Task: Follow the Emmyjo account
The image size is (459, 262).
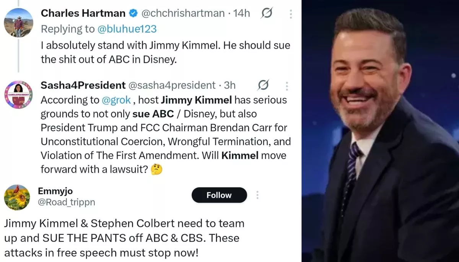Action: tap(219, 195)
